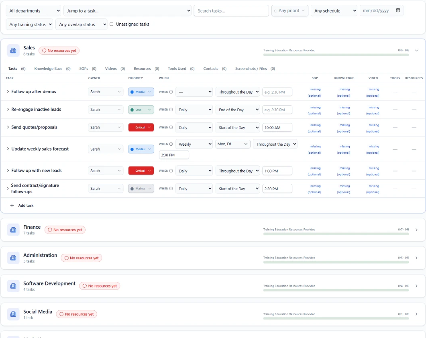Switch to the Knowledge Base tab
Viewport: 426px width, 338px height.
(x=53, y=69)
